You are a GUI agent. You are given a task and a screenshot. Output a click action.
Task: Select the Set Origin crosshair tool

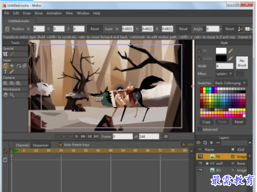coord(12,66)
